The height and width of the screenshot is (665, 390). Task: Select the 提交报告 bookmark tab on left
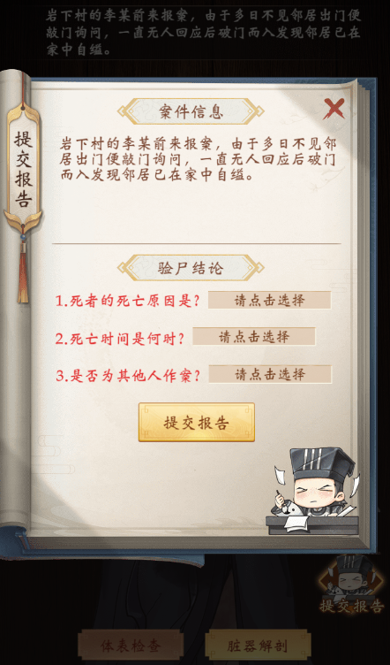pos(23,169)
